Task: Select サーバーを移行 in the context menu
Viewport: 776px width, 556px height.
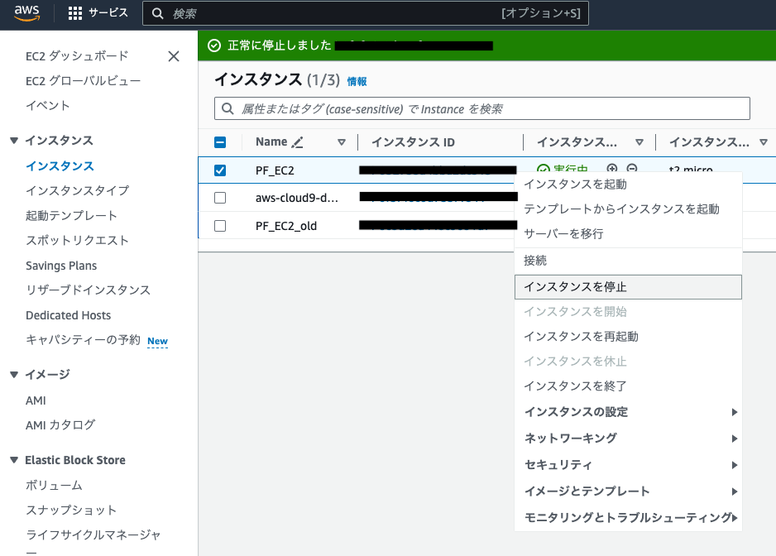Action: pyautogui.click(x=628, y=233)
